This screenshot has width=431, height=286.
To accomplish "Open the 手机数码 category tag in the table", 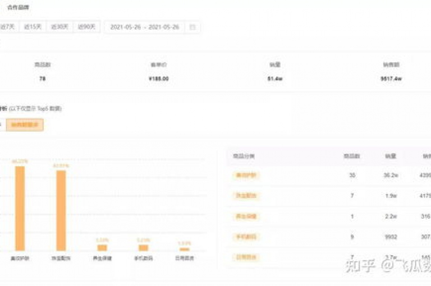I will point(246,237).
